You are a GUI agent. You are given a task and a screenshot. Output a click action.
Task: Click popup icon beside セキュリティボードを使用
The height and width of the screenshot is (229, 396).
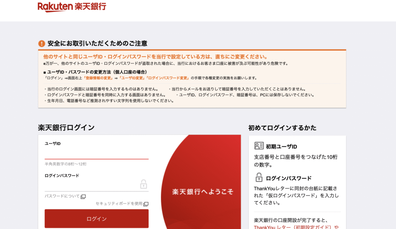coord(146,204)
